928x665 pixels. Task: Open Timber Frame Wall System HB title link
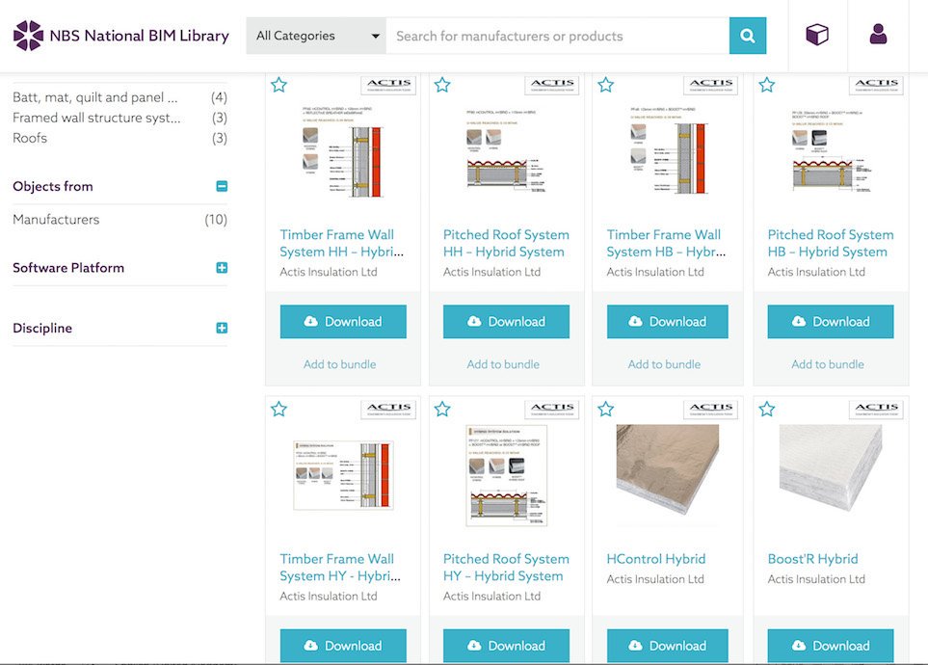pos(666,244)
